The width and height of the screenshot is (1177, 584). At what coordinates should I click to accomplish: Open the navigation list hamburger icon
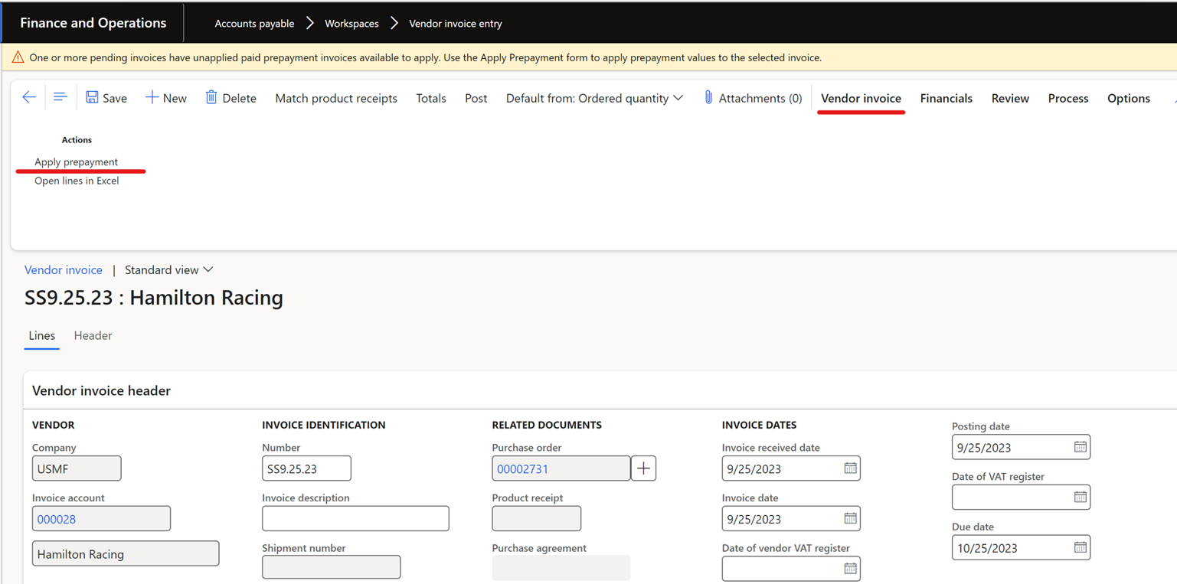click(x=60, y=97)
